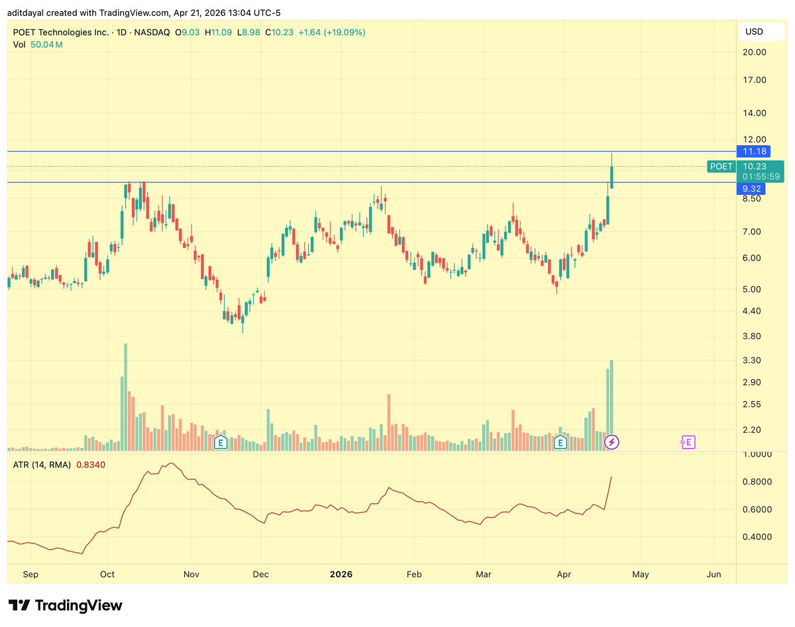Viewport: 795px width, 627px height.
Task: Click the current price label 10.23
Action: point(755,167)
